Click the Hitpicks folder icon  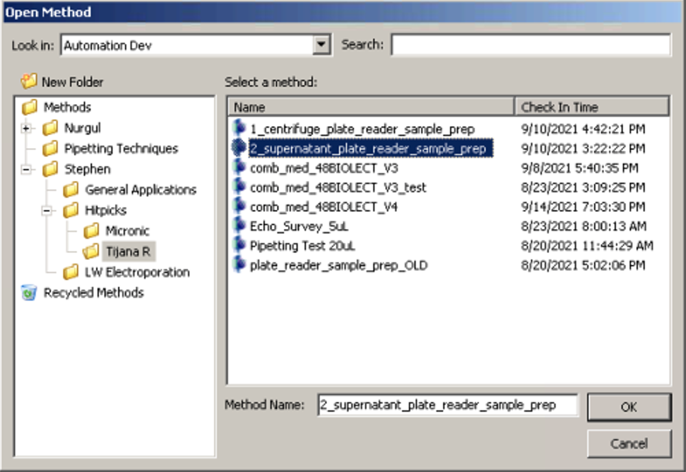(x=71, y=210)
